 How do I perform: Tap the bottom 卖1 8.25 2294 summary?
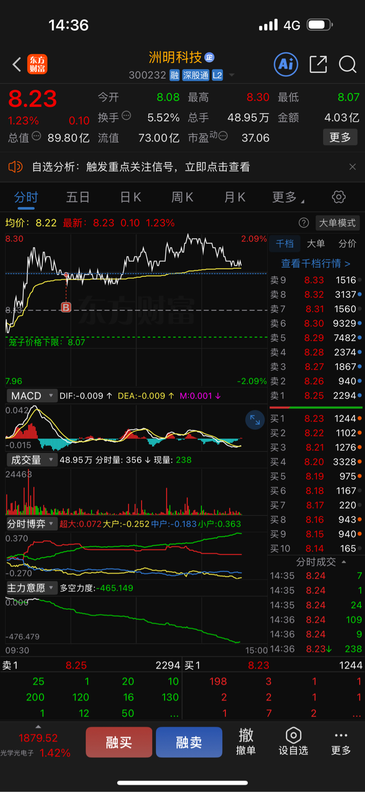tap(91, 665)
